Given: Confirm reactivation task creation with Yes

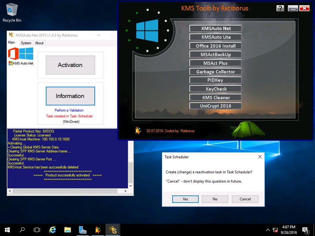Looking at the screenshot, I should point(185,199).
